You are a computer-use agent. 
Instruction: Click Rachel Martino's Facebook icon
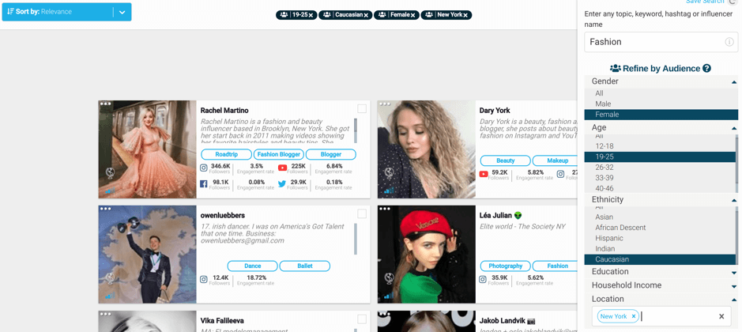click(204, 183)
